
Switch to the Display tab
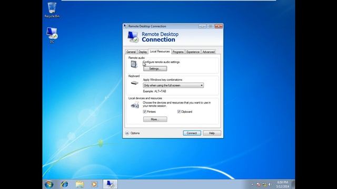click(143, 52)
